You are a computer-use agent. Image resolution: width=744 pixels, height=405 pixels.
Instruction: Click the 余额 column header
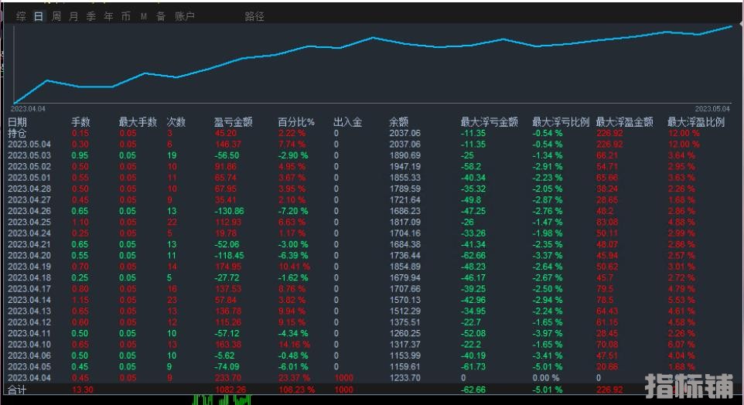399,122
